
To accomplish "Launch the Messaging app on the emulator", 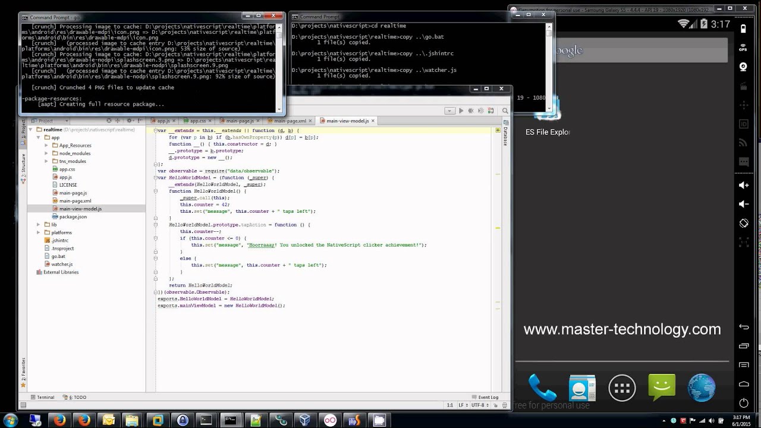I will point(662,388).
